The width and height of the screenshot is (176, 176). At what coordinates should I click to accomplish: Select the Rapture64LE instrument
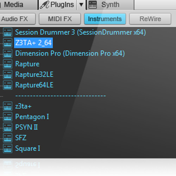point(34,85)
